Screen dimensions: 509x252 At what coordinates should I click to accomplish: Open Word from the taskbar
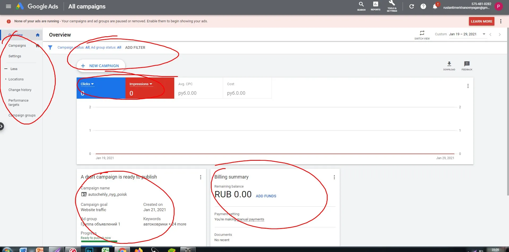click(x=23, y=250)
